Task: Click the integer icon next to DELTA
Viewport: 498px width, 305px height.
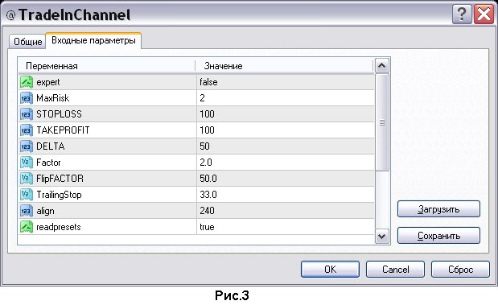Action: tap(27, 146)
